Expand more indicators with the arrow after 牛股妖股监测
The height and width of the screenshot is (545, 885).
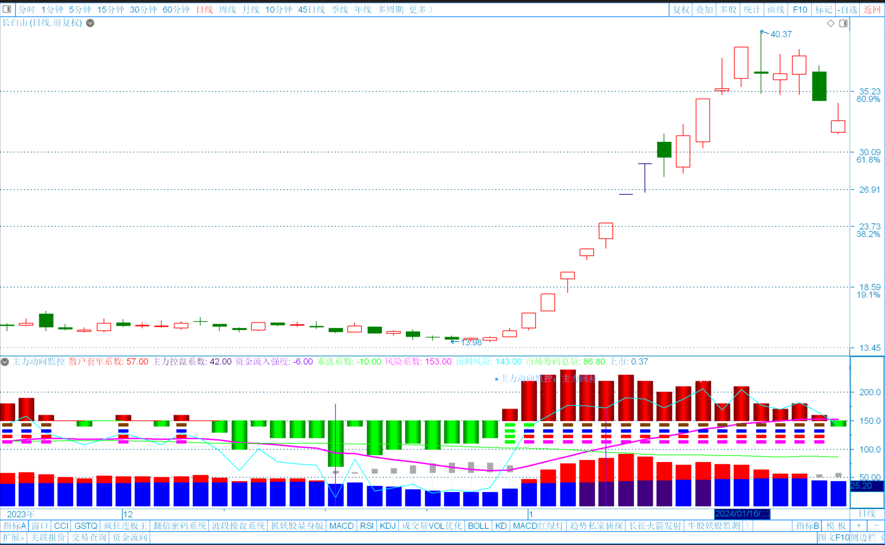pos(747,526)
